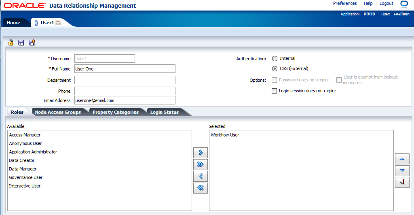Viewport: 414px width, 215px height.
Task: Click the Save As icon with star
Action: (32, 43)
